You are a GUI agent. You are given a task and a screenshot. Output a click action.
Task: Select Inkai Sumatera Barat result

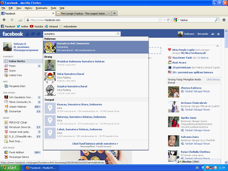(96, 77)
